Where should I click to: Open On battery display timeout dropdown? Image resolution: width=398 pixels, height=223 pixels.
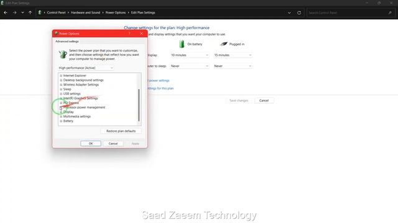190,55
